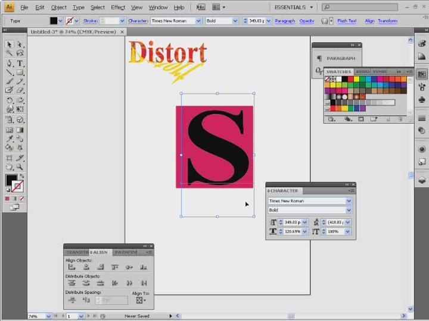
Task: Select the Magic Wand tool
Action: [x=9, y=53]
